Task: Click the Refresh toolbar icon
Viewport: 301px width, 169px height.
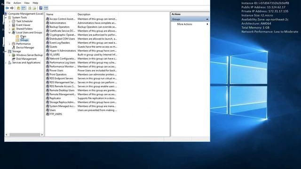Action: (30, 8)
